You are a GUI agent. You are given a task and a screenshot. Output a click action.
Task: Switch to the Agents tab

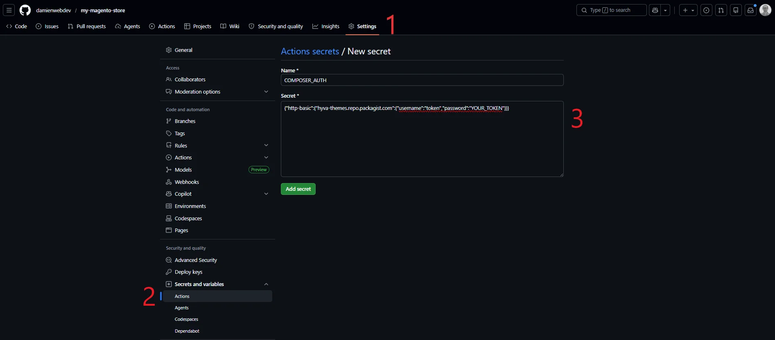click(128, 26)
